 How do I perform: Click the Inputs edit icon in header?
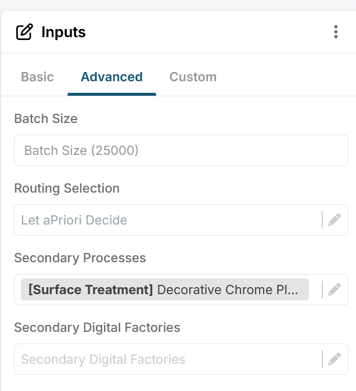[x=24, y=32]
